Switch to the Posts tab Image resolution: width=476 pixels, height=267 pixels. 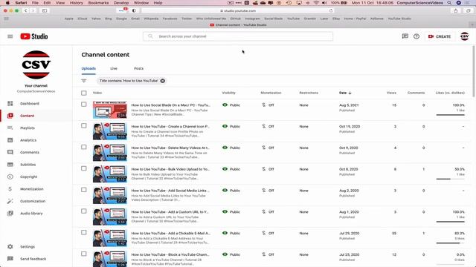click(x=139, y=69)
